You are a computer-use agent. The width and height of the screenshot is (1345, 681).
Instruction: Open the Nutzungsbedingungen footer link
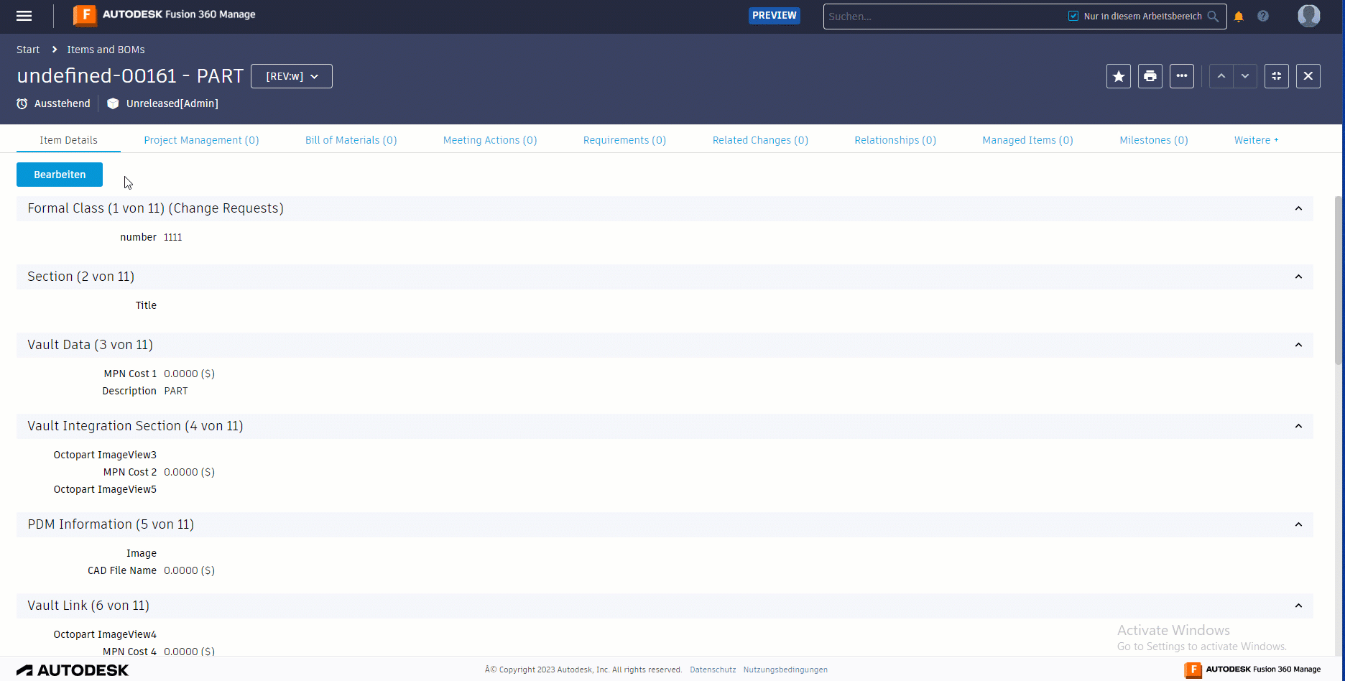[785, 670]
